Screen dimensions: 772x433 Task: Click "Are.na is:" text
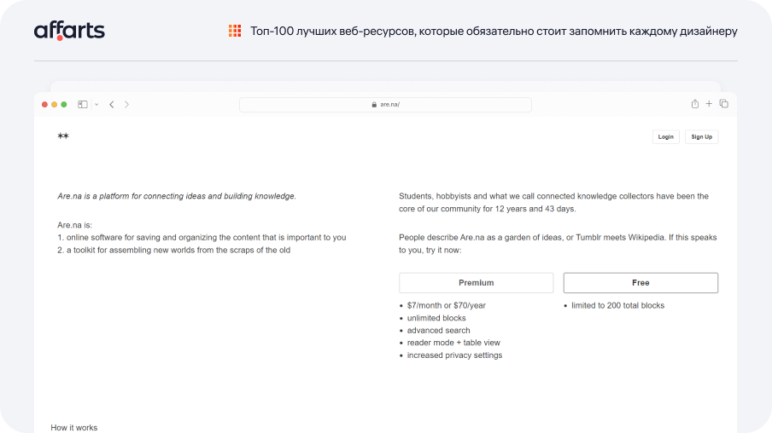tap(75, 225)
